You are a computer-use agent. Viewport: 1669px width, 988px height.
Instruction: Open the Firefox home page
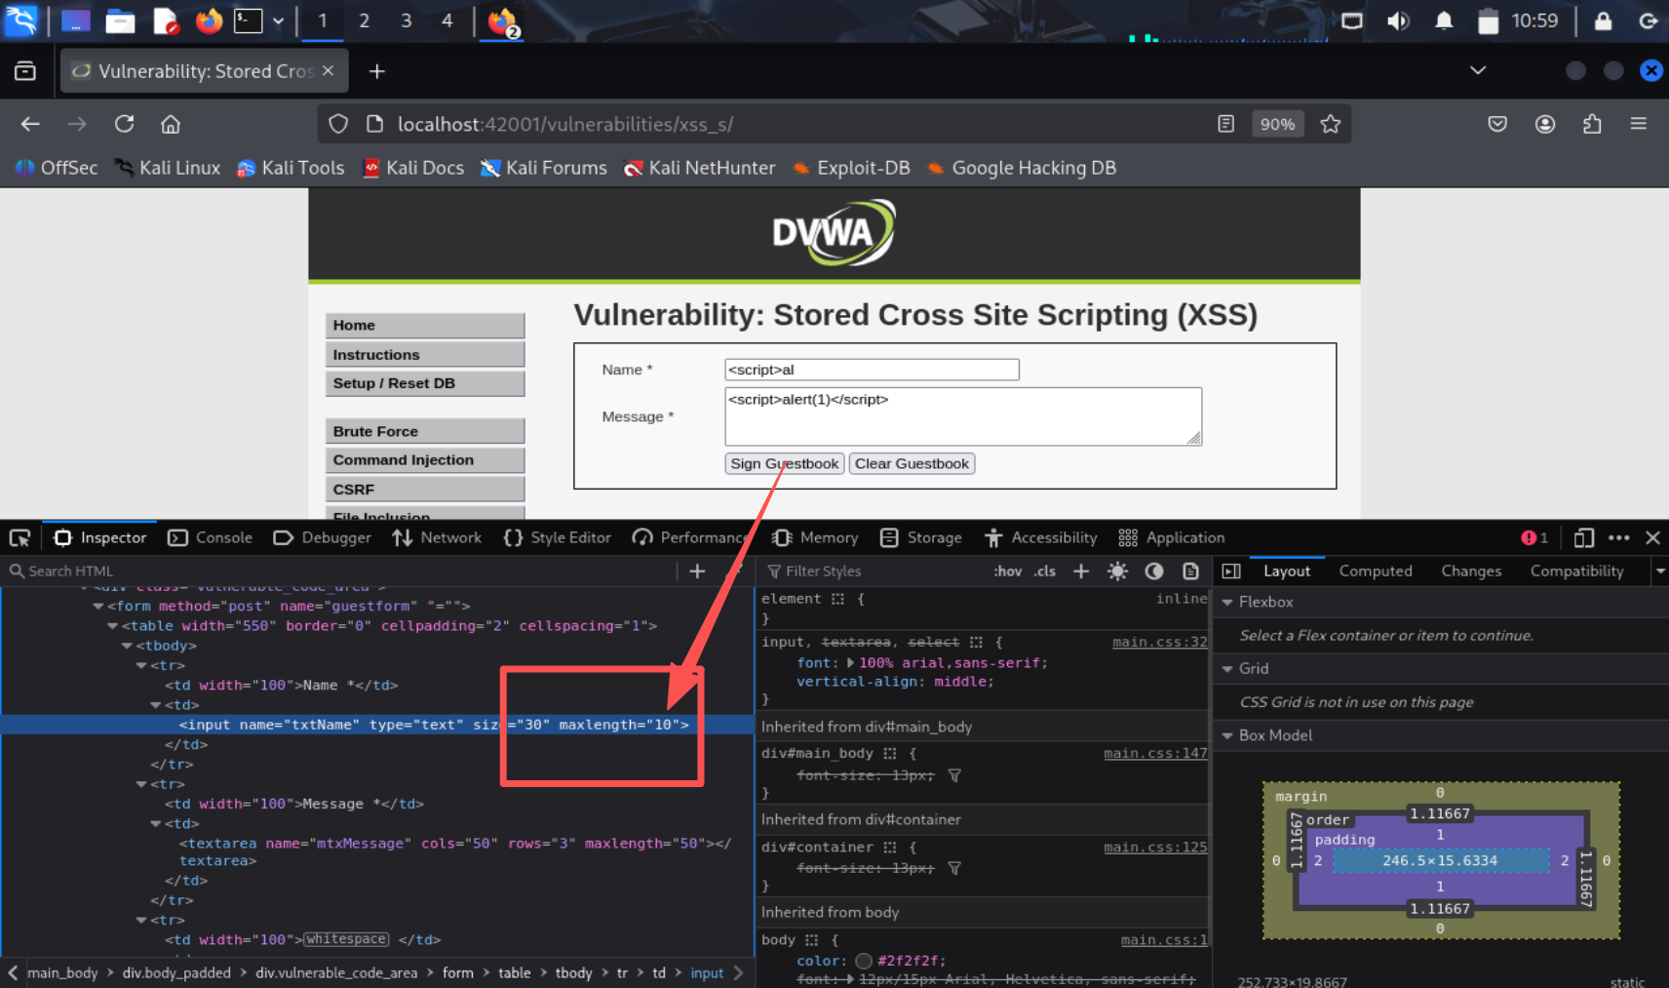pos(171,124)
